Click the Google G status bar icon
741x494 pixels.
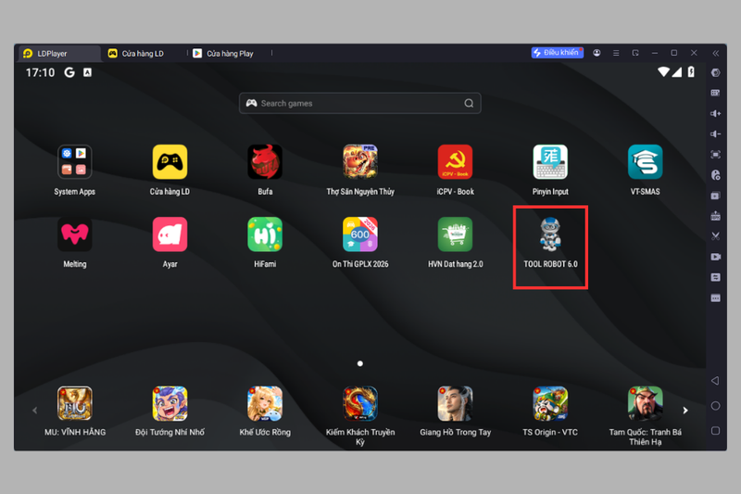pyautogui.click(x=69, y=72)
